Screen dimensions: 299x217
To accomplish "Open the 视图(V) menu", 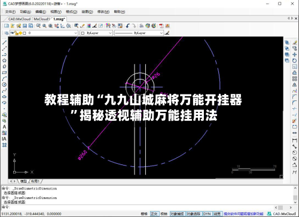I will (x=56, y=12).
